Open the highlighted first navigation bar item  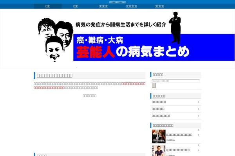point(48,6)
